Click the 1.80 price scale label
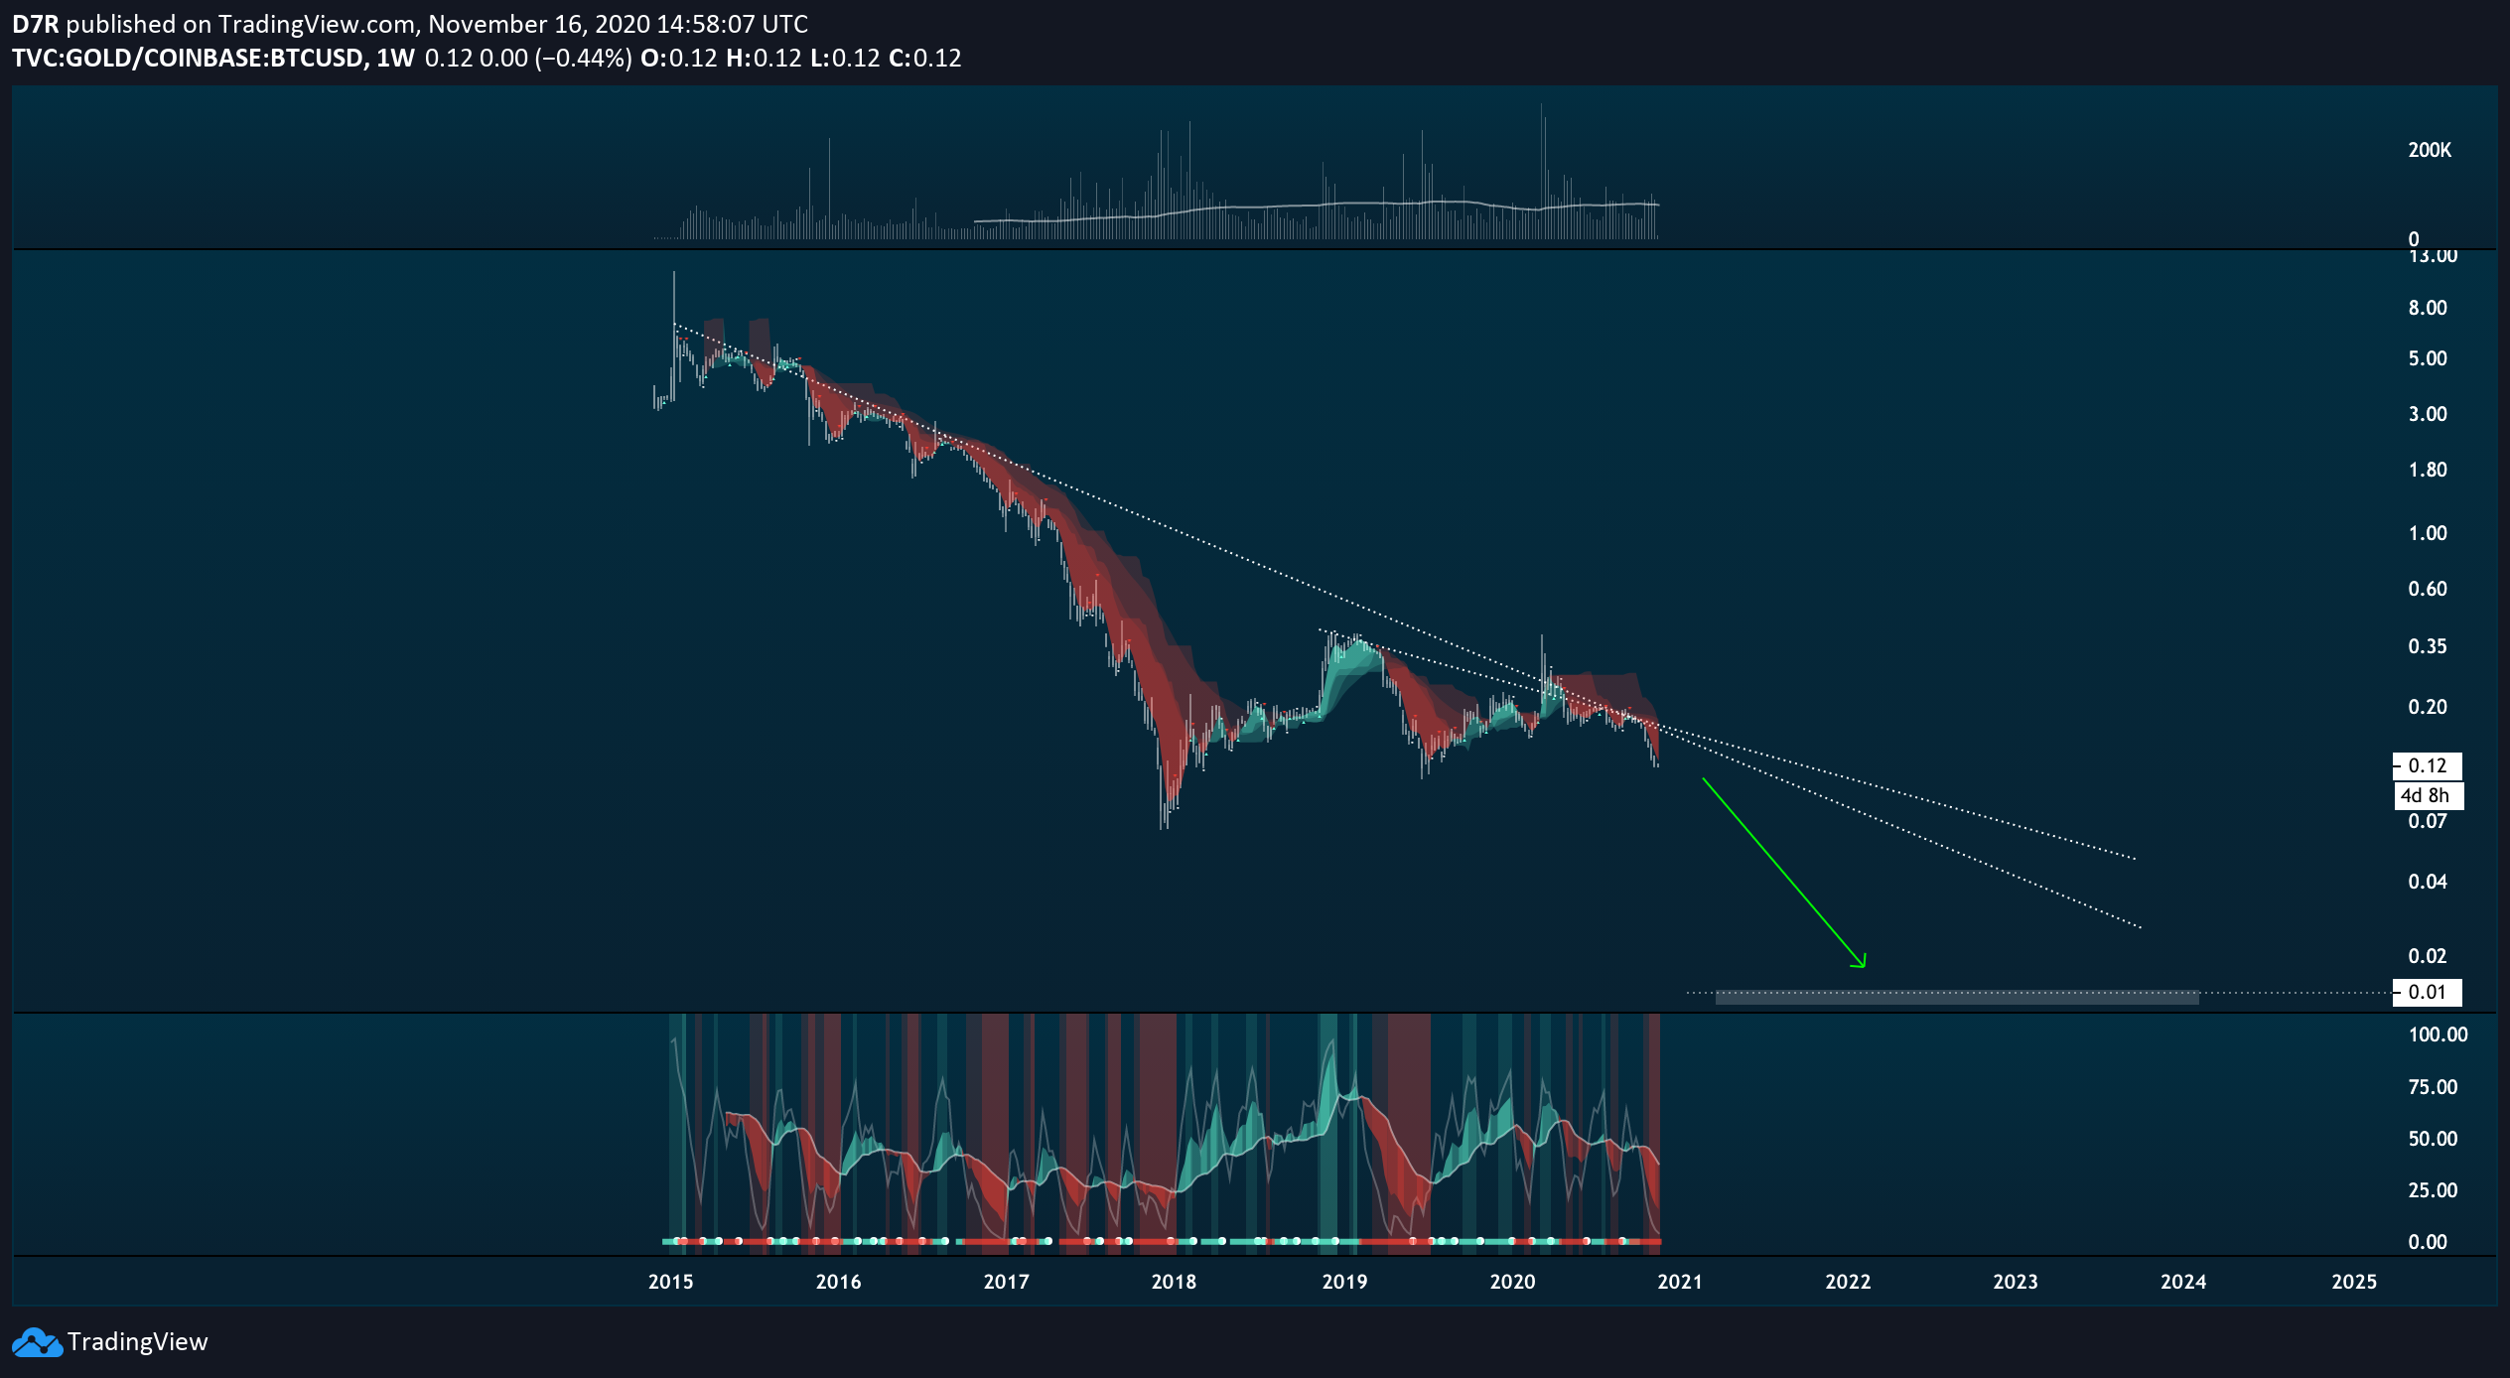Screen dimensions: 2510x1378 coord(2428,470)
